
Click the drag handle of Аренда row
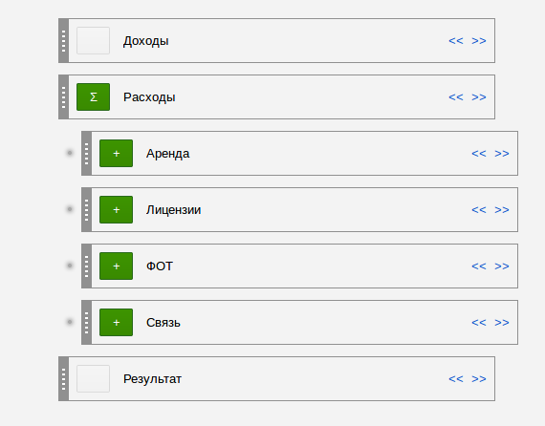tap(87, 153)
